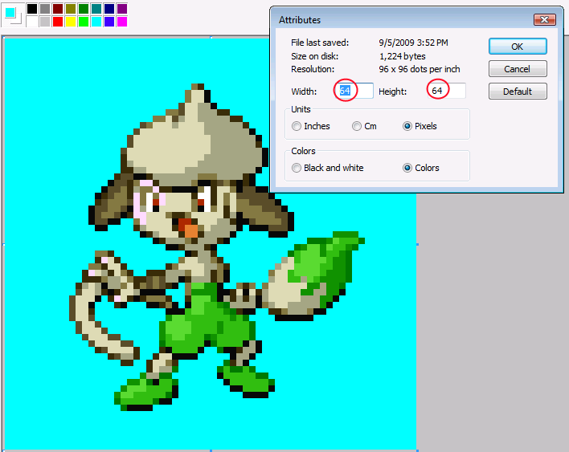Viewport: 569px width, 452px height.
Task: Pick the purple palette swatch
Action: coord(122,9)
